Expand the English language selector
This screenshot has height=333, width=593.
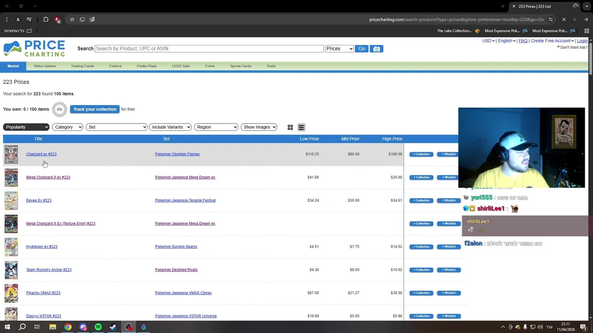click(x=507, y=41)
